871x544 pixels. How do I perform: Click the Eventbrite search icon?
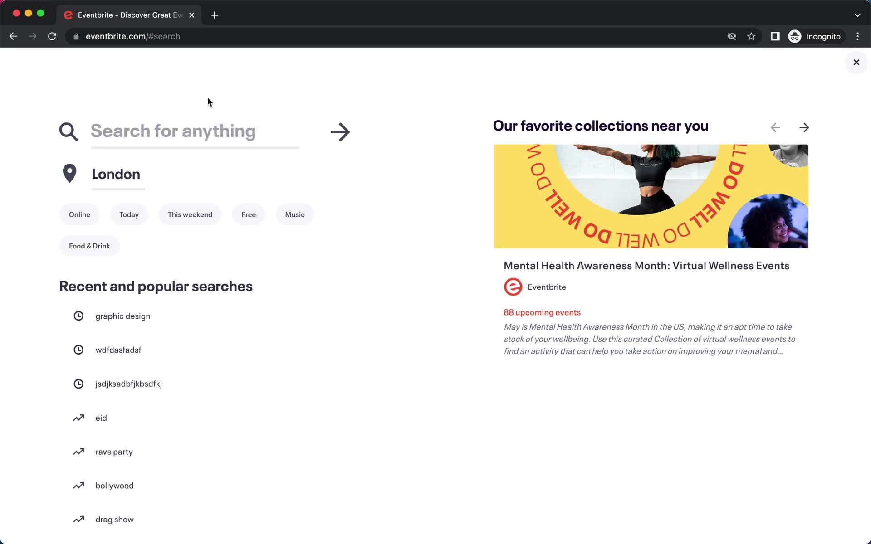[x=69, y=131]
